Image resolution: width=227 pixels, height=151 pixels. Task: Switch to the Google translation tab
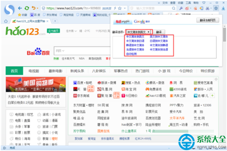coord(142,22)
